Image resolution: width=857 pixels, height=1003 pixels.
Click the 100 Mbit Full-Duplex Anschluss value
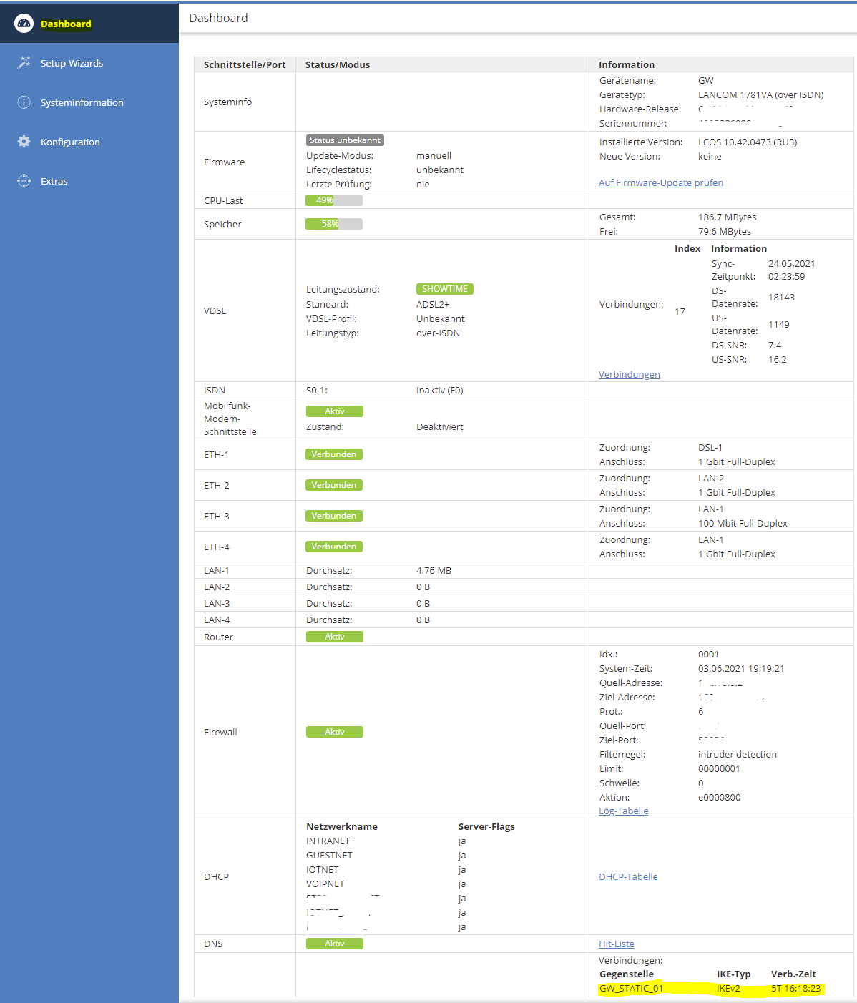click(x=743, y=524)
